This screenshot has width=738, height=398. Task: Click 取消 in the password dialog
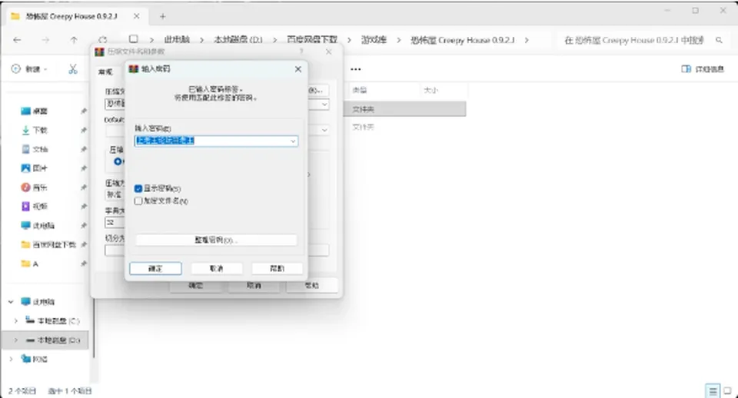point(217,269)
